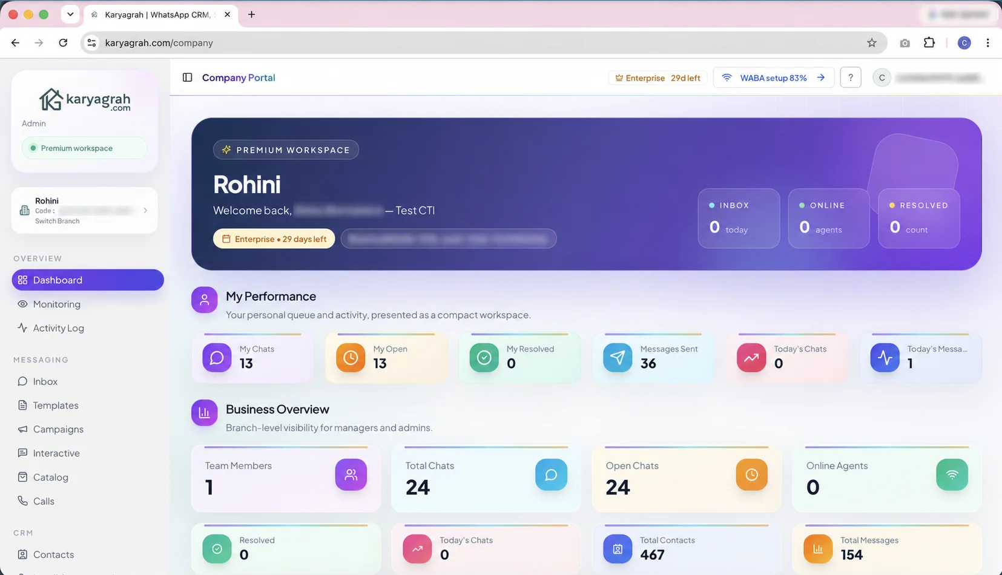1002x575 pixels.
Task: Click the Today's Chats trend icon in My Performance
Action: pos(751,358)
